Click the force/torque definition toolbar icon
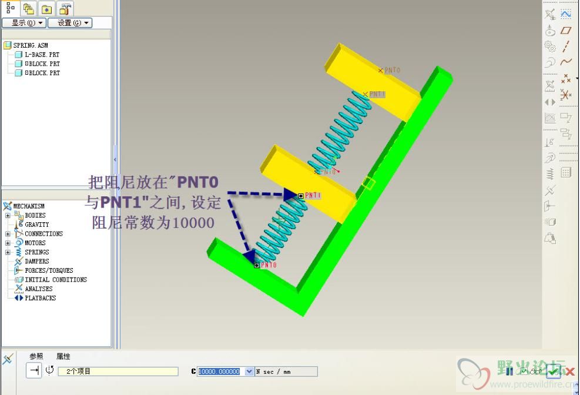580x395 pixels. pos(550,206)
